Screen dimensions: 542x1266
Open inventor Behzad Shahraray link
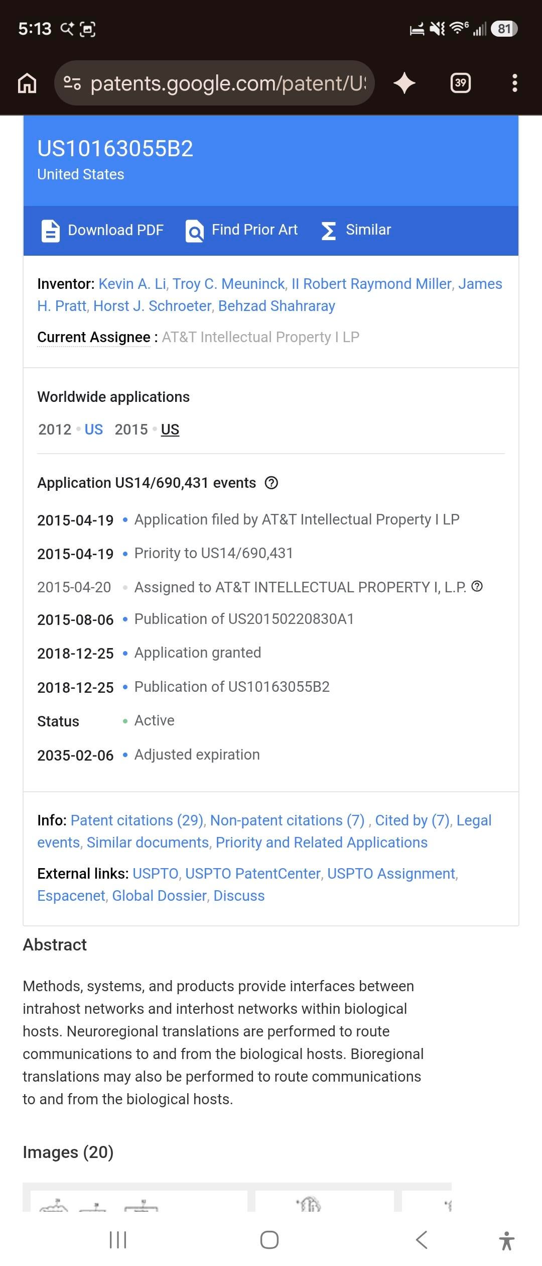(x=277, y=306)
